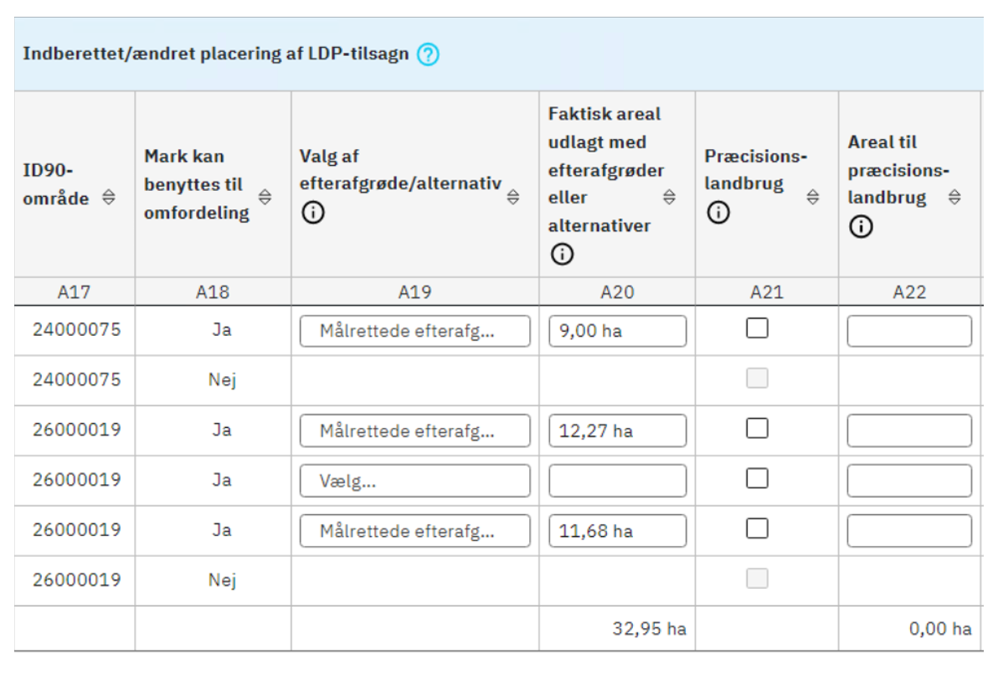Screen dimensions: 998x675
Task: Open info for Faktisk areal udlagt column
Action: click(x=562, y=253)
